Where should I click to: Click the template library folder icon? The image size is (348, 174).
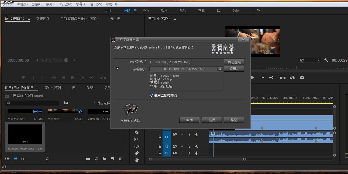pyautogui.click(x=130, y=110)
